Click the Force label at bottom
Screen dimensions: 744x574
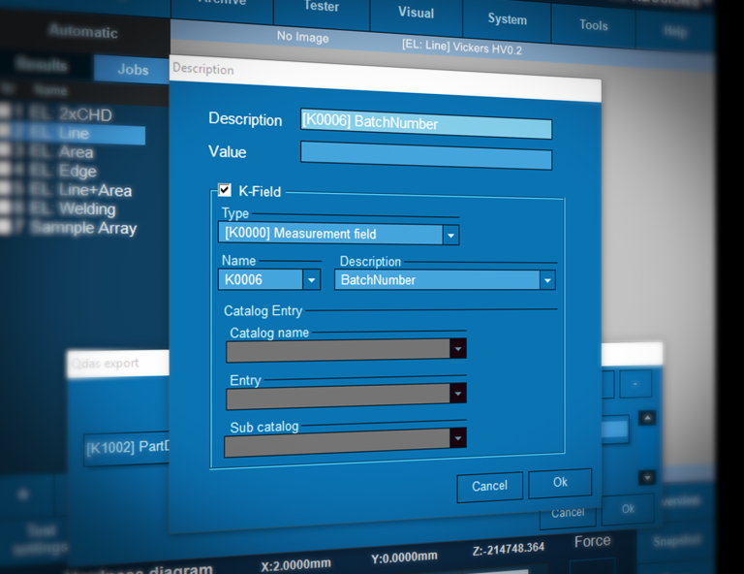[x=592, y=541]
